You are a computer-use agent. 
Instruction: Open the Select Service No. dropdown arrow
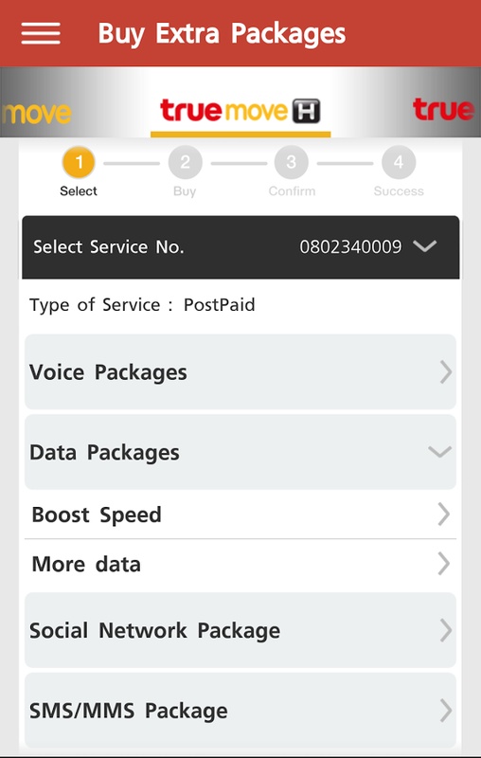click(425, 246)
